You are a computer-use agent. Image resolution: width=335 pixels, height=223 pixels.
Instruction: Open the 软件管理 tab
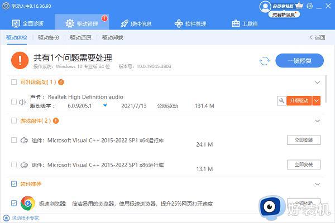click(x=190, y=23)
